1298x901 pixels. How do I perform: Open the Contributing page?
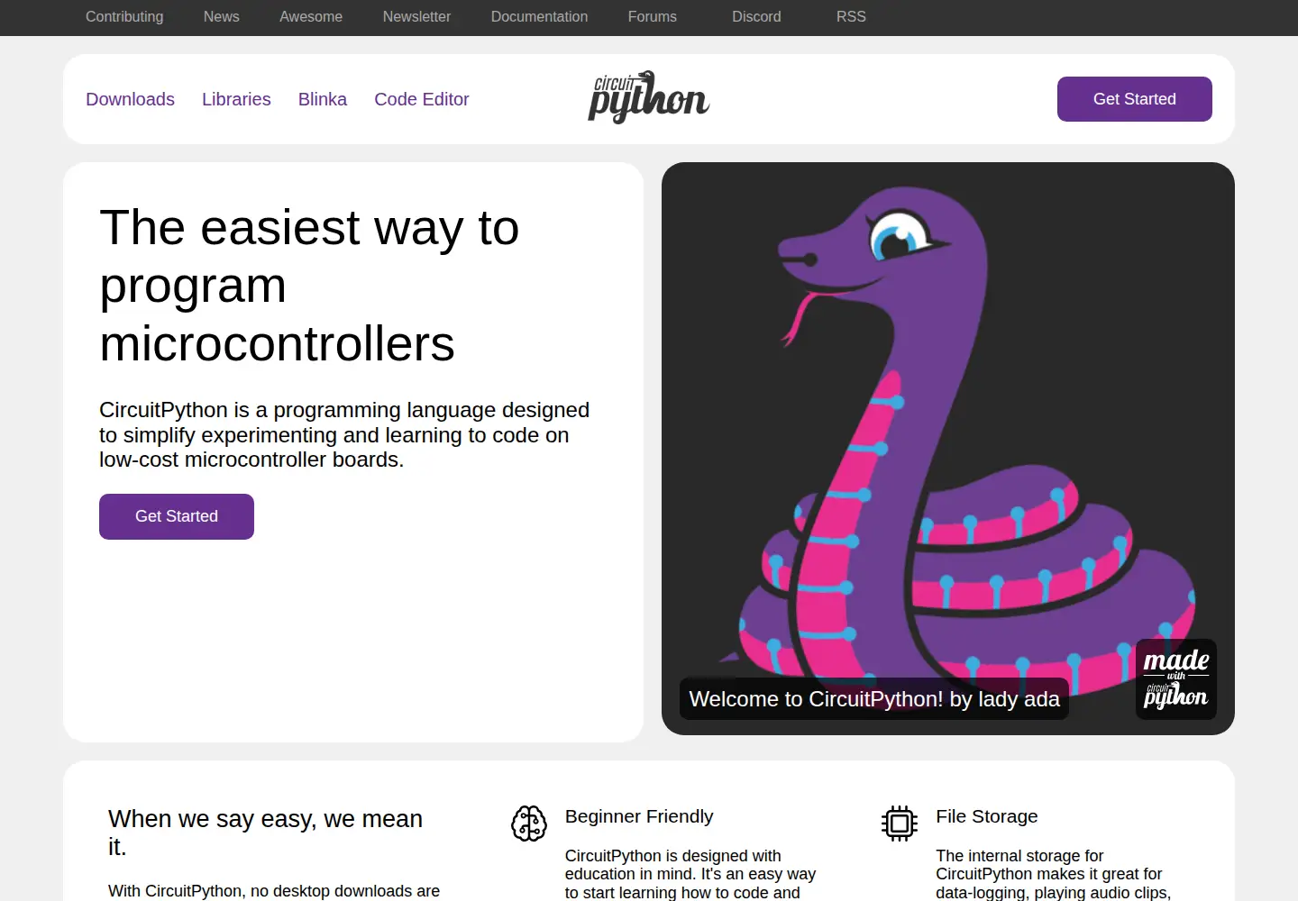[124, 16]
